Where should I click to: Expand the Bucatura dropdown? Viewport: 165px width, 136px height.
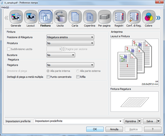coord(61,55)
